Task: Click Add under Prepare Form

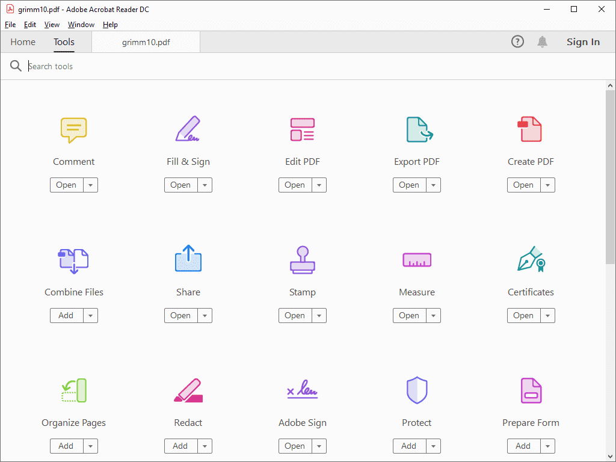Action: coord(524,446)
